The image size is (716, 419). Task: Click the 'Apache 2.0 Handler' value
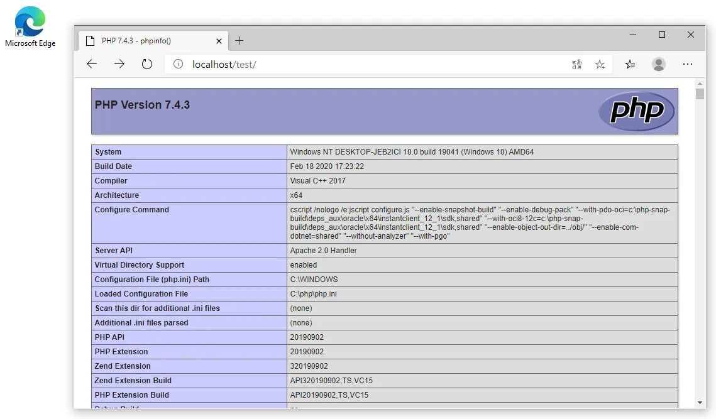(x=323, y=251)
